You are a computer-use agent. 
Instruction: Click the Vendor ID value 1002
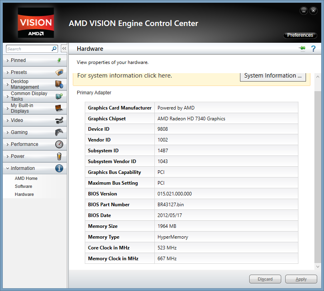pos(163,140)
